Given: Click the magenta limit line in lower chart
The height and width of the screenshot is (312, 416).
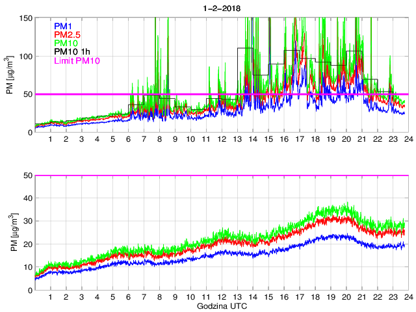Looking at the screenshot, I should pos(221,175).
